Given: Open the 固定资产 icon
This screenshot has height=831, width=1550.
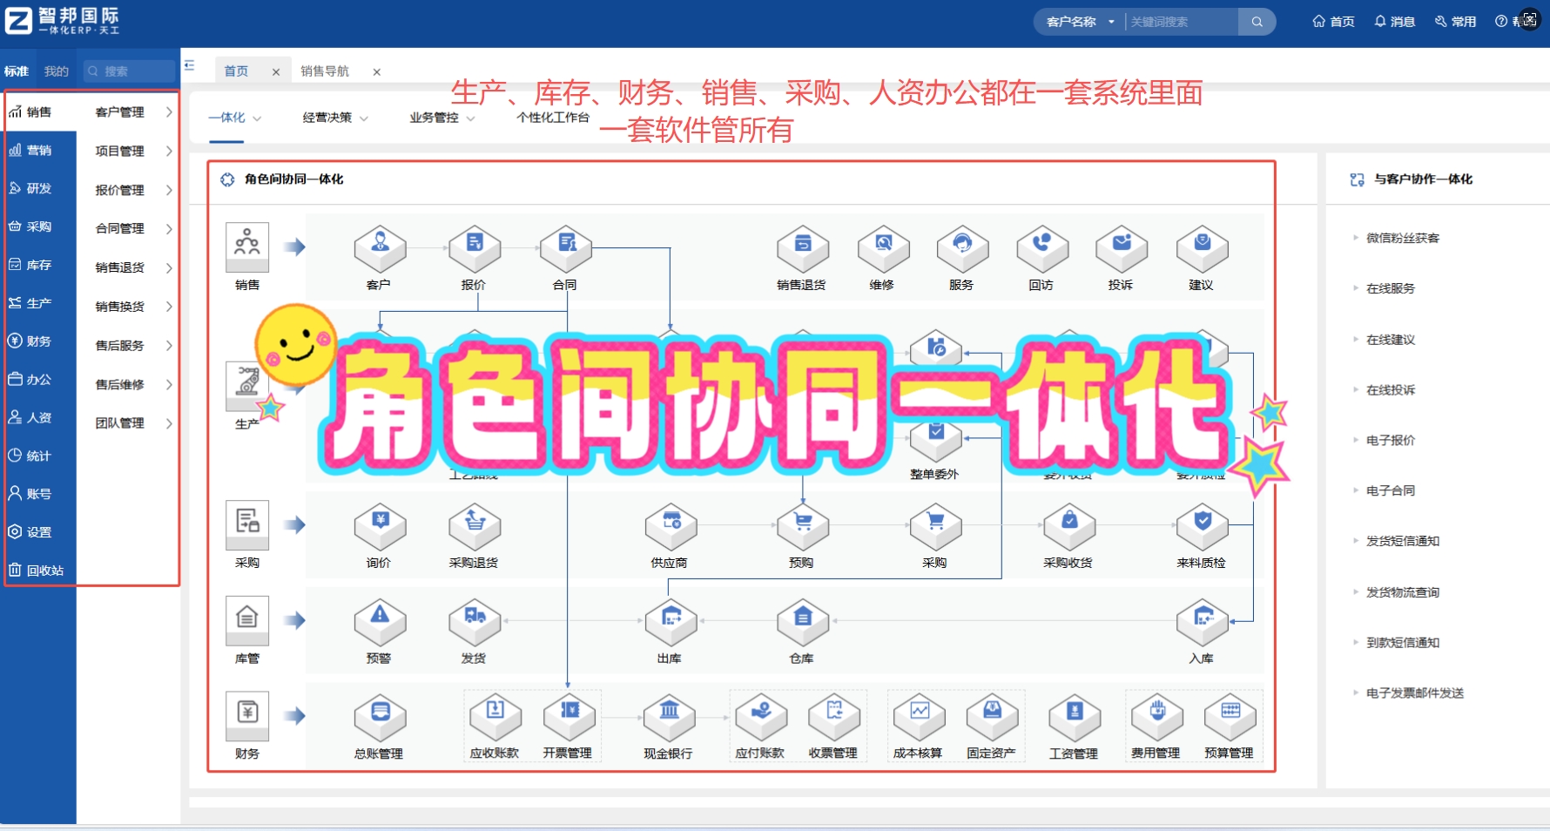Looking at the screenshot, I should click(992, 718).
